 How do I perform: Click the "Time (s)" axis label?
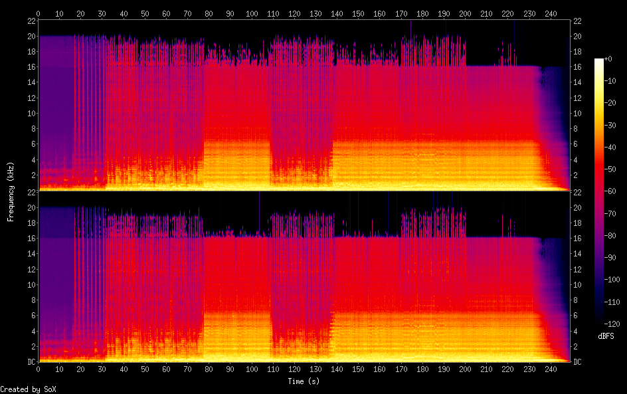click(x=304, y=381)
